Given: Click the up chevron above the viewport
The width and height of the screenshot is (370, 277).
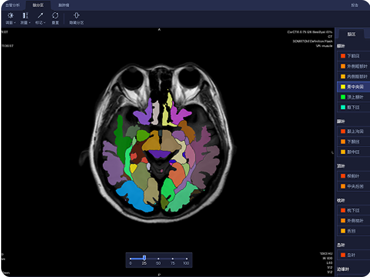Looking at the screenshot, I should (159, 29).
